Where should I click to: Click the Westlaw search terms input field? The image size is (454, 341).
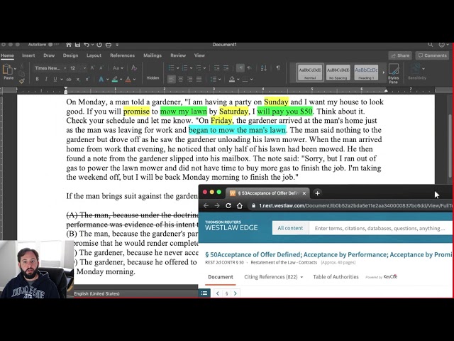click(x=381, y=228)
